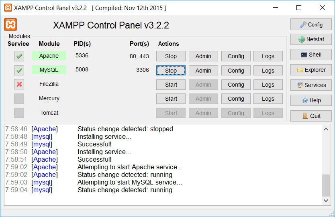The image size is (335, 217).
Task: View the Mercury Logs
Action: 268,99
